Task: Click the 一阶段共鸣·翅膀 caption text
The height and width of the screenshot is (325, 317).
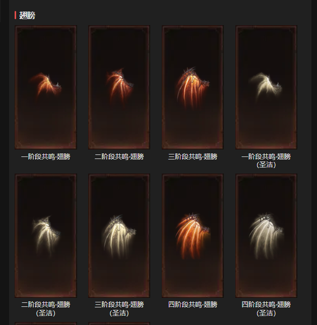Action: point(46,156)
